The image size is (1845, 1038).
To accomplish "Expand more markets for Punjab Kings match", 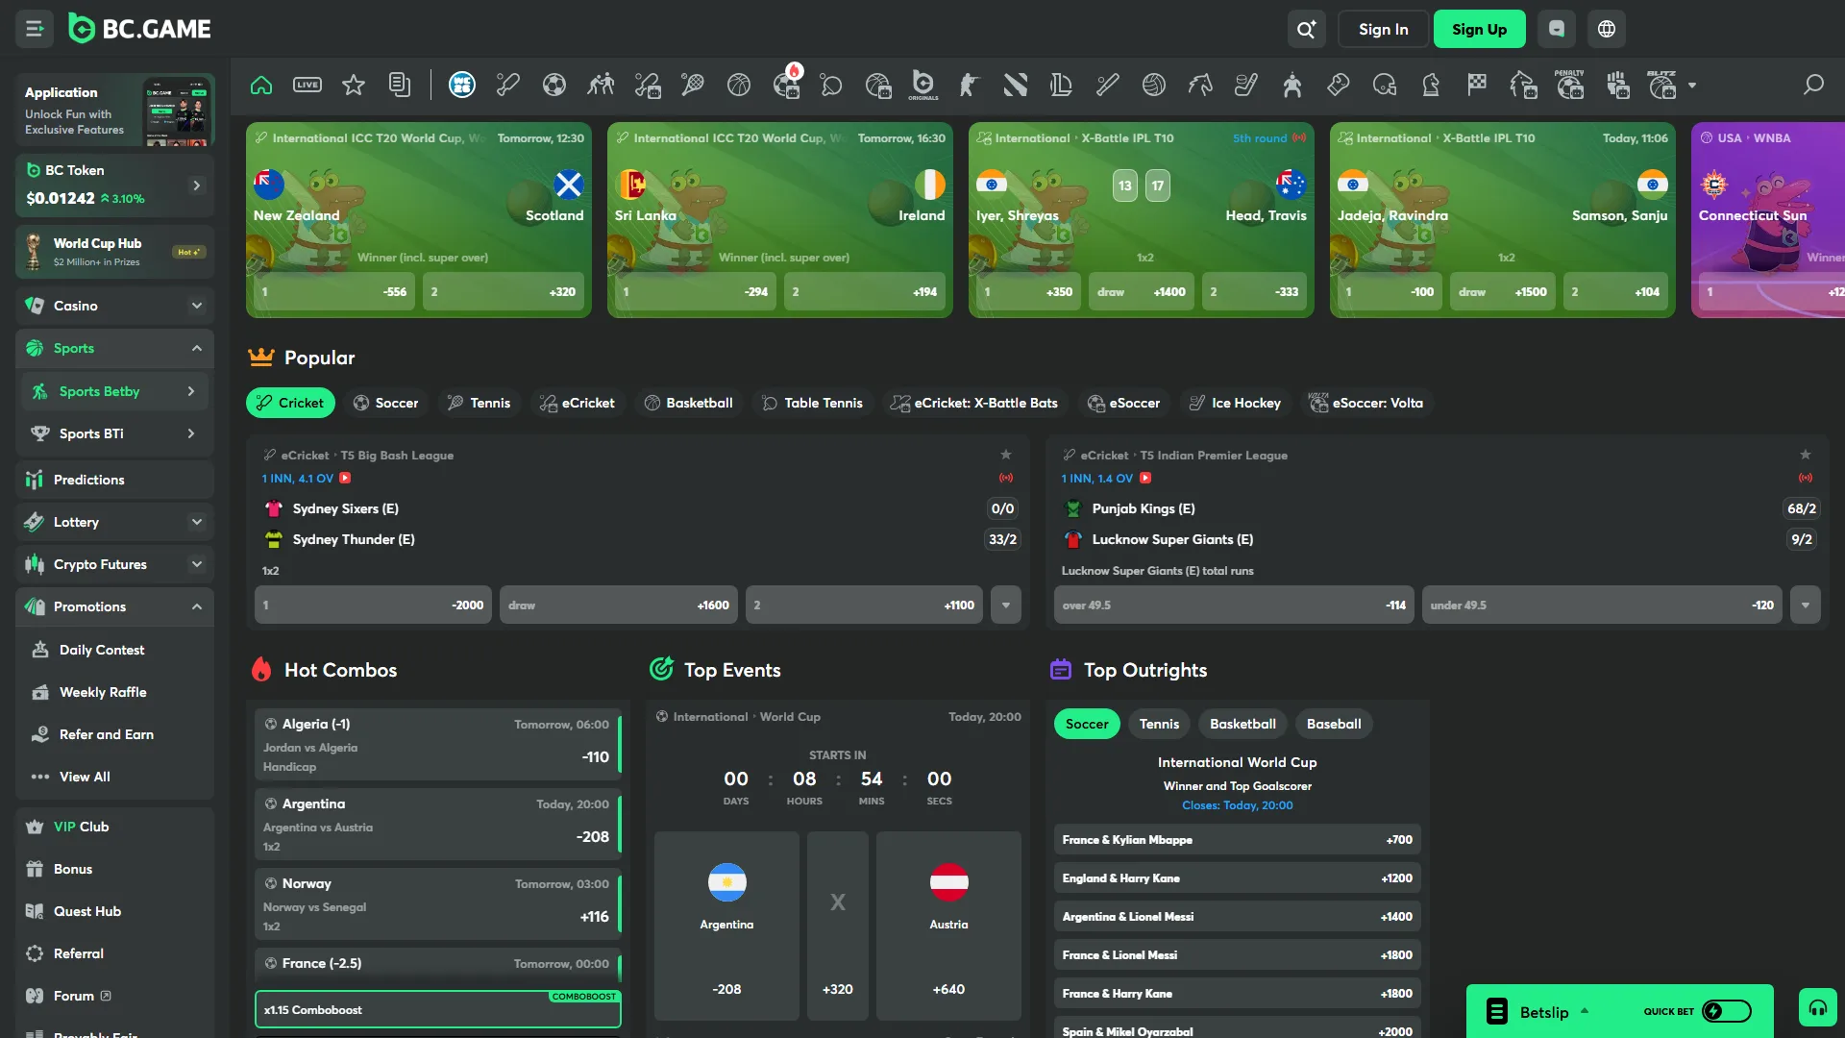I will point(1805,605).
